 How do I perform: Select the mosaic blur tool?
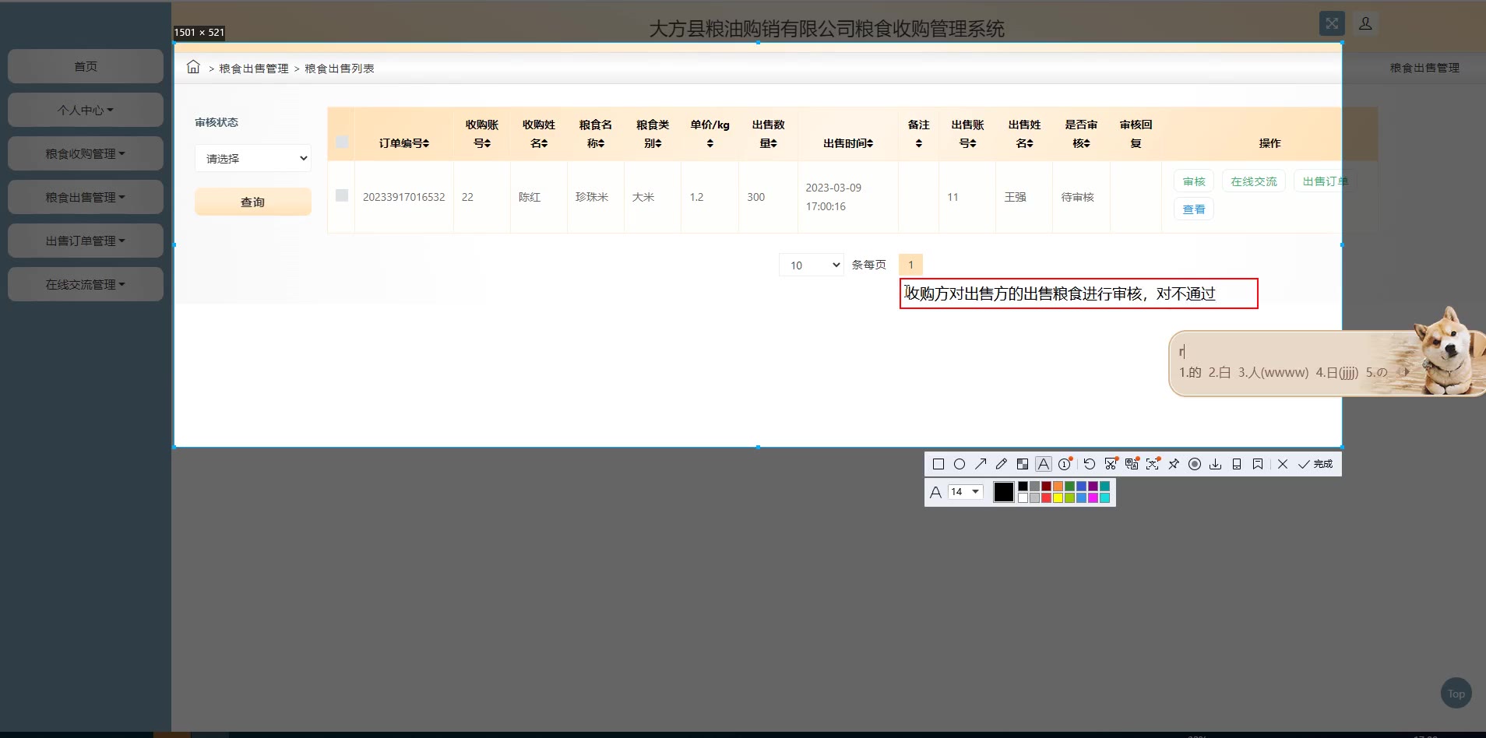pyautogui.click(x=1023, y=464)
